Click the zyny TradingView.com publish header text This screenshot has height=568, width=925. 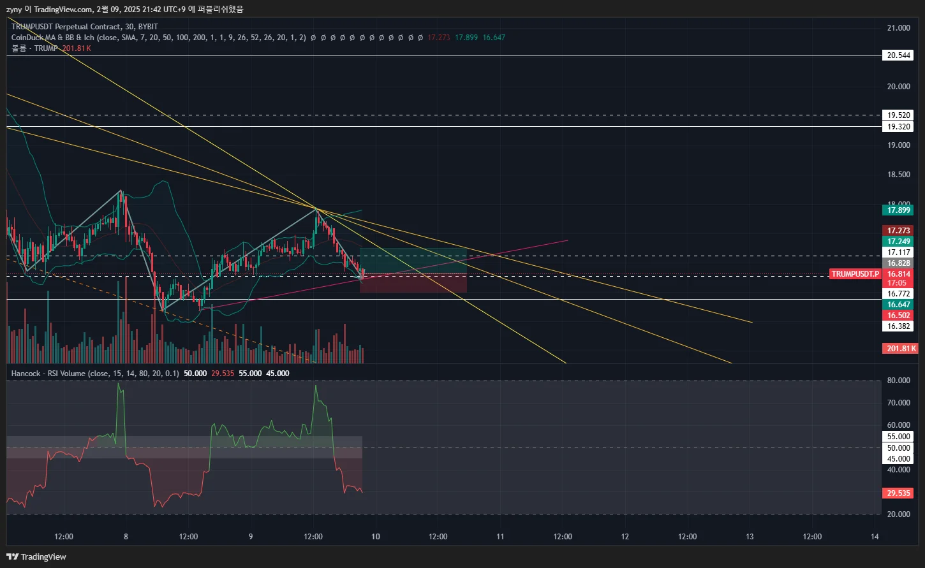tap(124, 9)
